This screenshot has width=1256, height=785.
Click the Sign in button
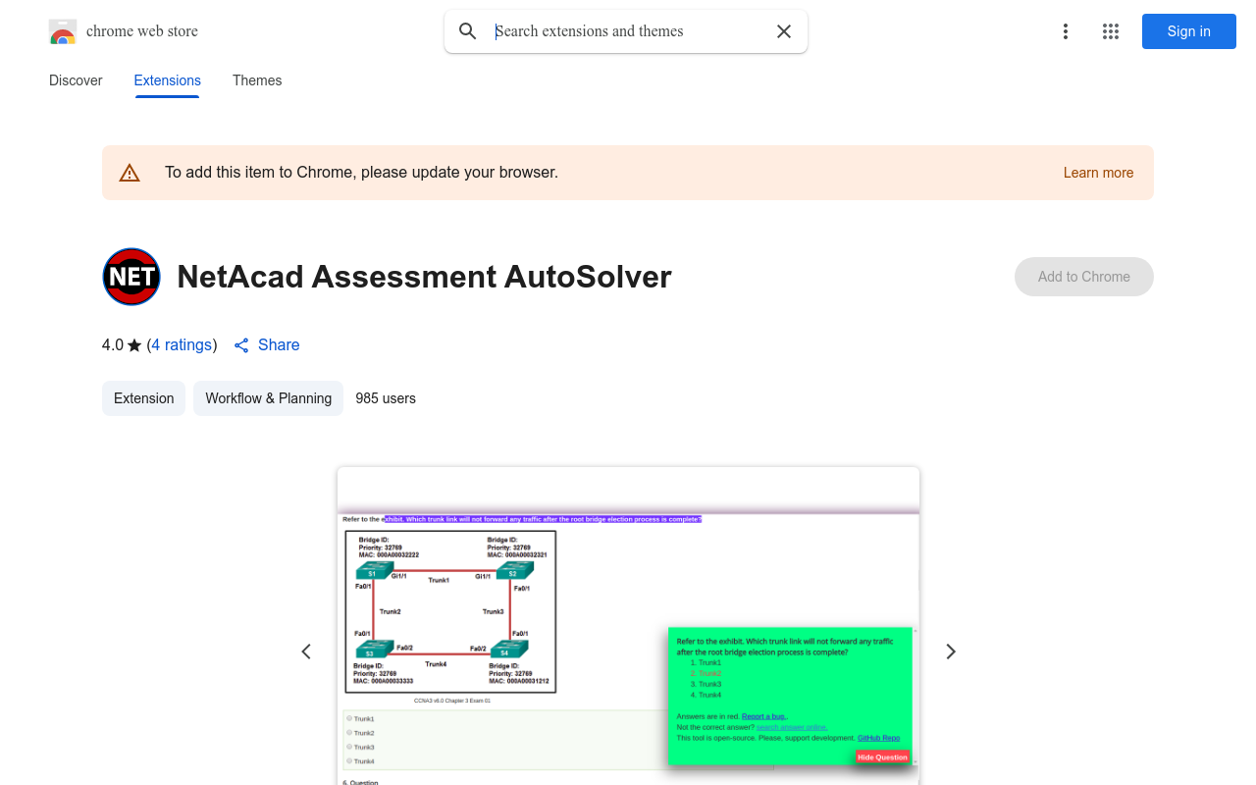1189,31
